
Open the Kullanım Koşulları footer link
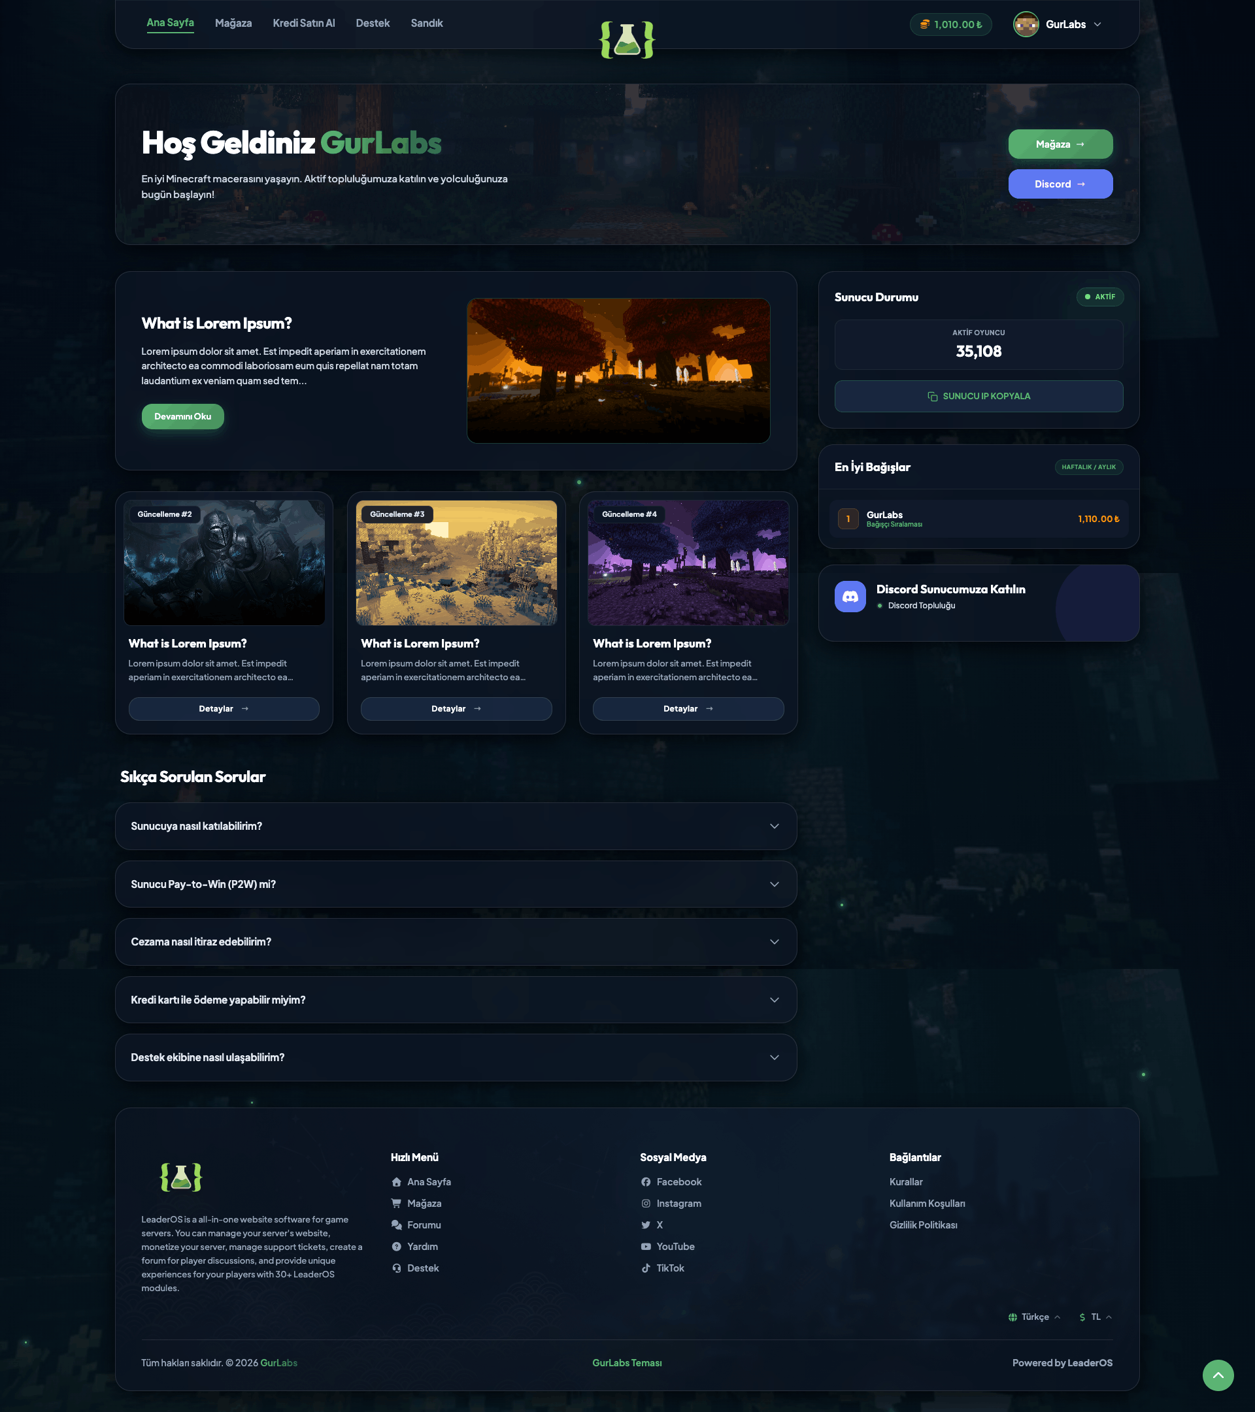[928, 1204]
